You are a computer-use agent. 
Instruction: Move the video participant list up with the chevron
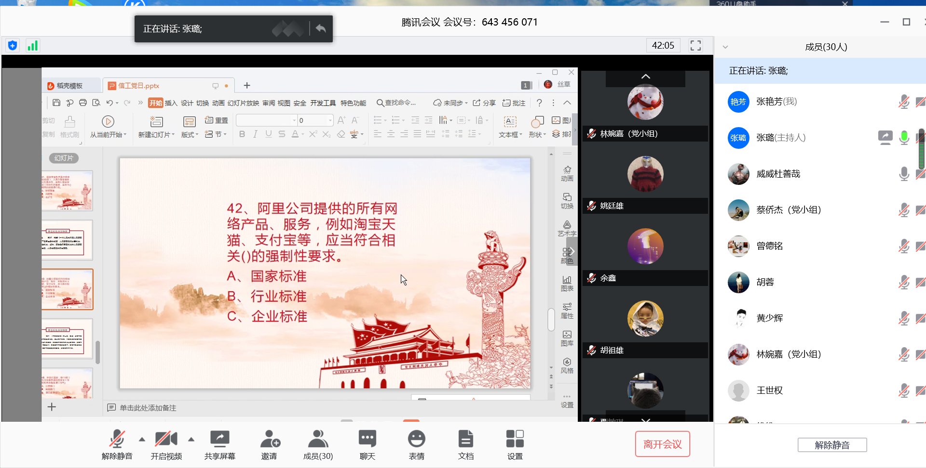pyautogui.click(x=646, y=77)
